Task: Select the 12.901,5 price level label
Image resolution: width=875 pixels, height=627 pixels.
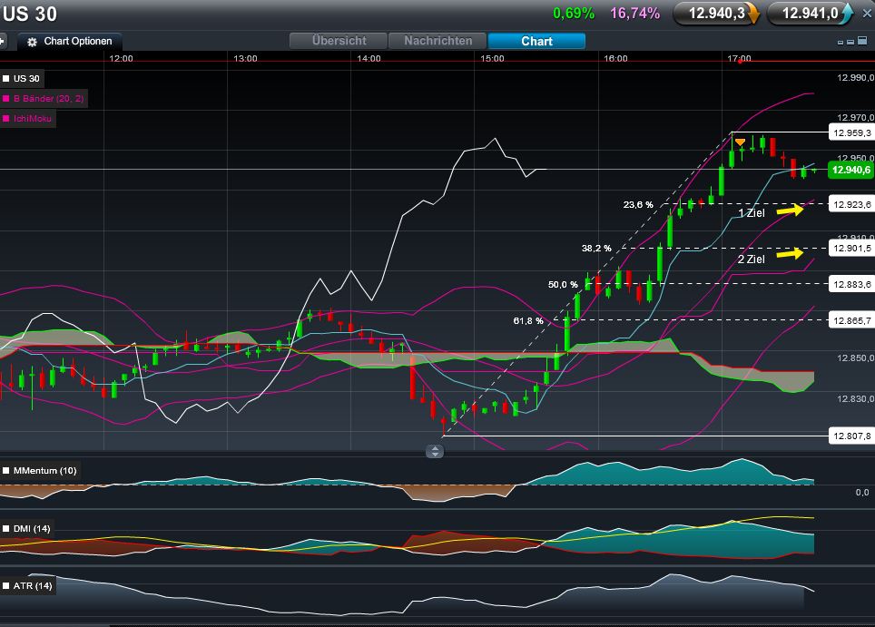Action: pos(851,249)
